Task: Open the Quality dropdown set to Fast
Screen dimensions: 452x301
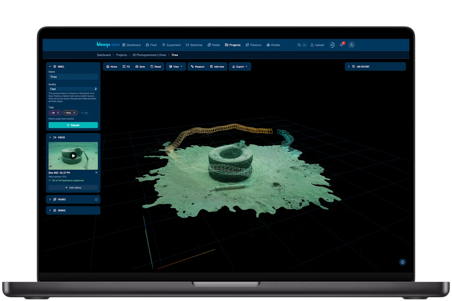Action: pos(73,89)
